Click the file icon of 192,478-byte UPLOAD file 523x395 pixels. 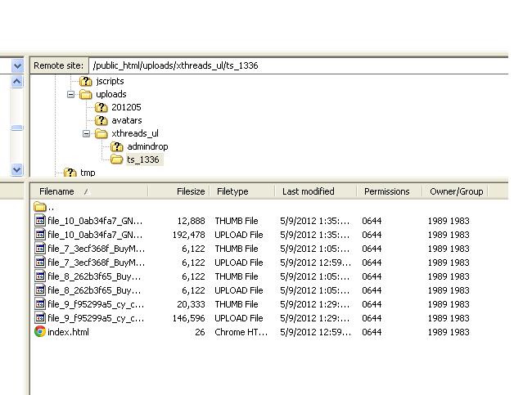40,235
